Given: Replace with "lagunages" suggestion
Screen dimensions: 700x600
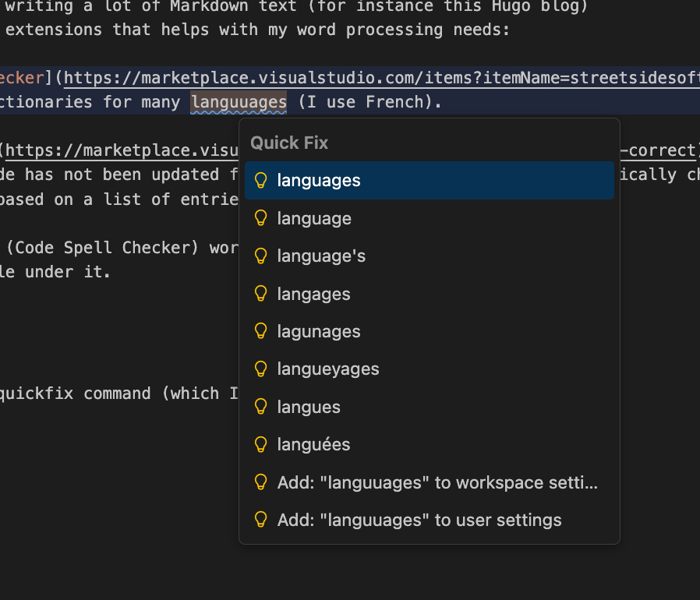Looking at the screenshot, I should (319, 331).
